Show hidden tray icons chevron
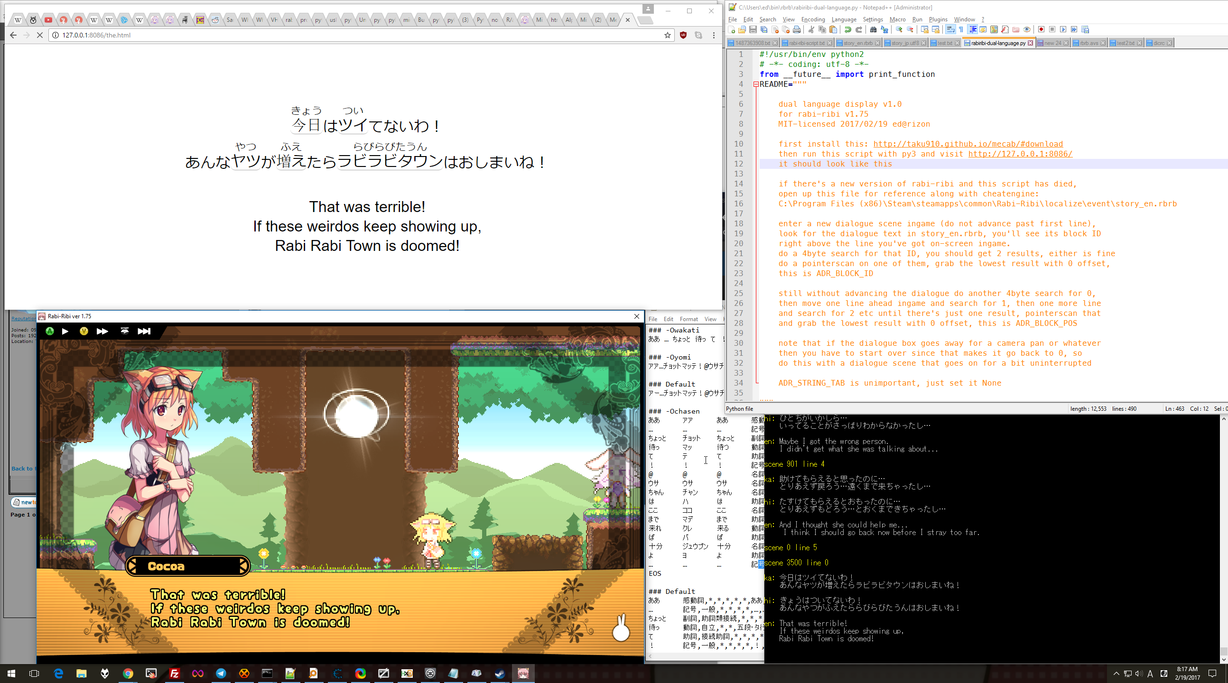 tap(1116, 674)
